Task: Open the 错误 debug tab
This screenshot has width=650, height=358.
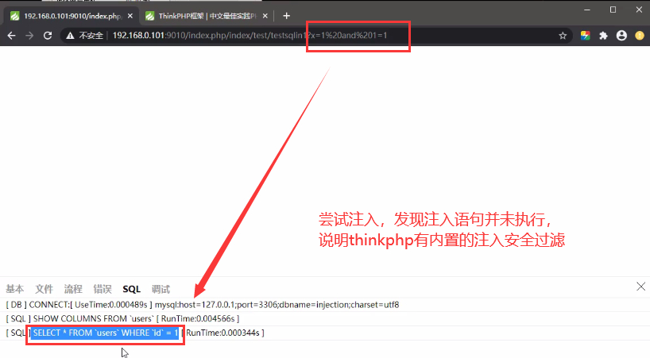Action: [x=103, y=289]
